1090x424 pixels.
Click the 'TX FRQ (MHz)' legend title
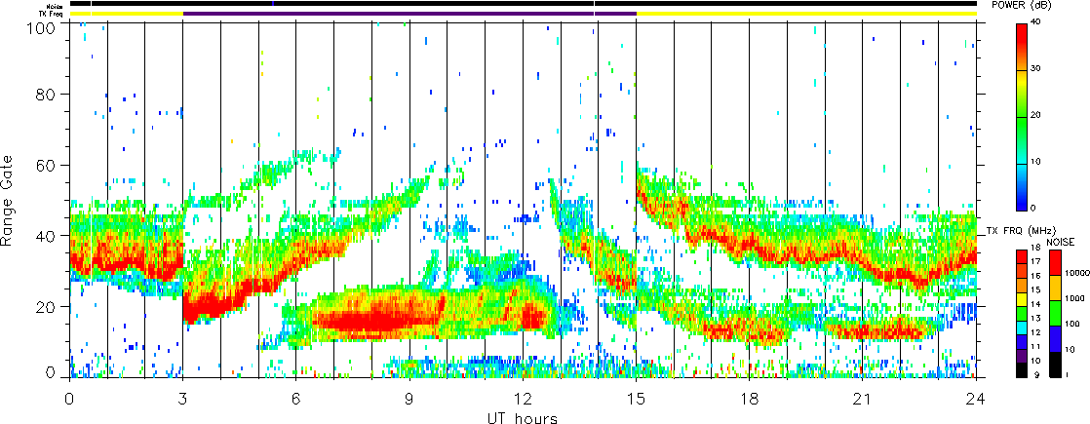pos(1021,231)
